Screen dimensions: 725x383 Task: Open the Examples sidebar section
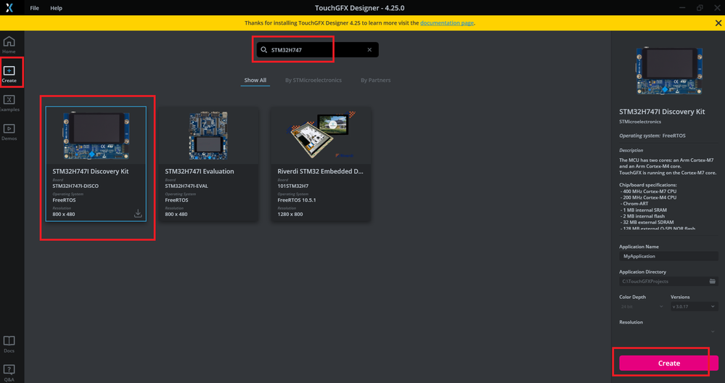pyautogui.click(x=9, y=103)
